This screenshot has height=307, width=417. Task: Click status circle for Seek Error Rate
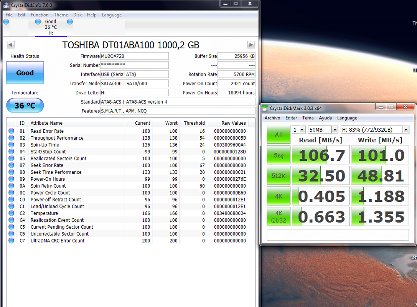pyautogui.click(x=12, y=165)
